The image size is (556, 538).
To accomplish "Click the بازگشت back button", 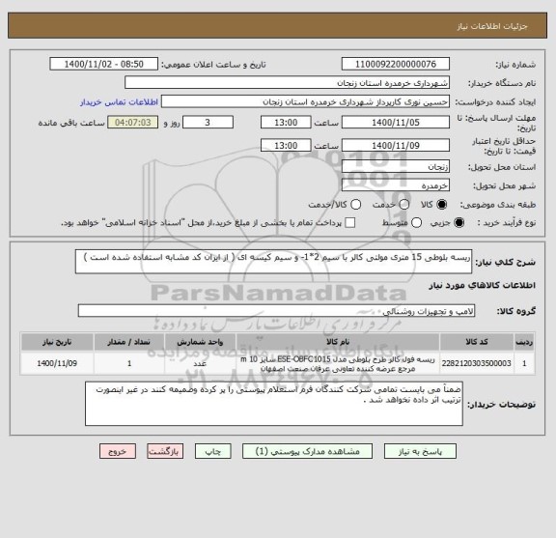I will point(165,451).
